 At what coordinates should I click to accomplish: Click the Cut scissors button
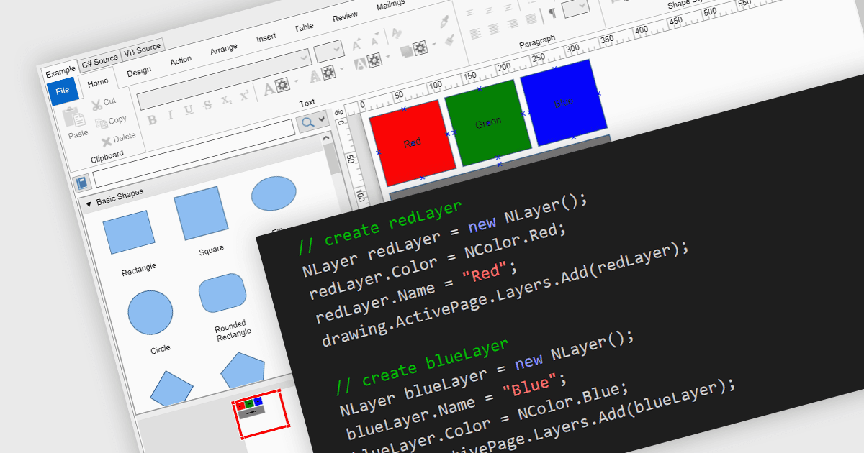(104, 104)
